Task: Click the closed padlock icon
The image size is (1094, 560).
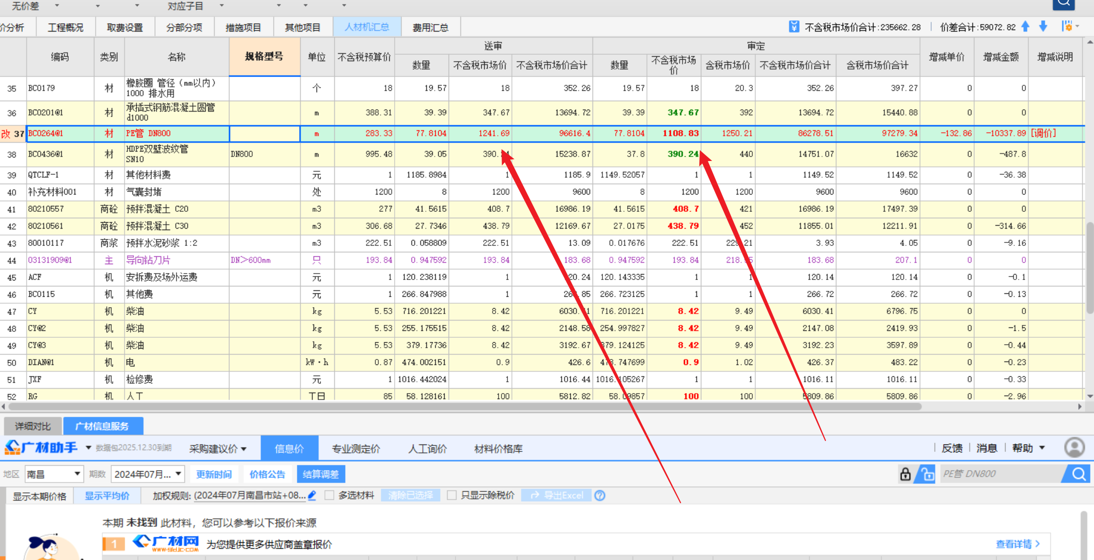Action: tap(905, 474)
